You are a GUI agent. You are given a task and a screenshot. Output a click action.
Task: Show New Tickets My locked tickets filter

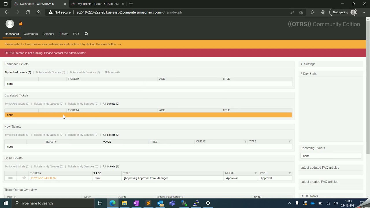[17, 135]
